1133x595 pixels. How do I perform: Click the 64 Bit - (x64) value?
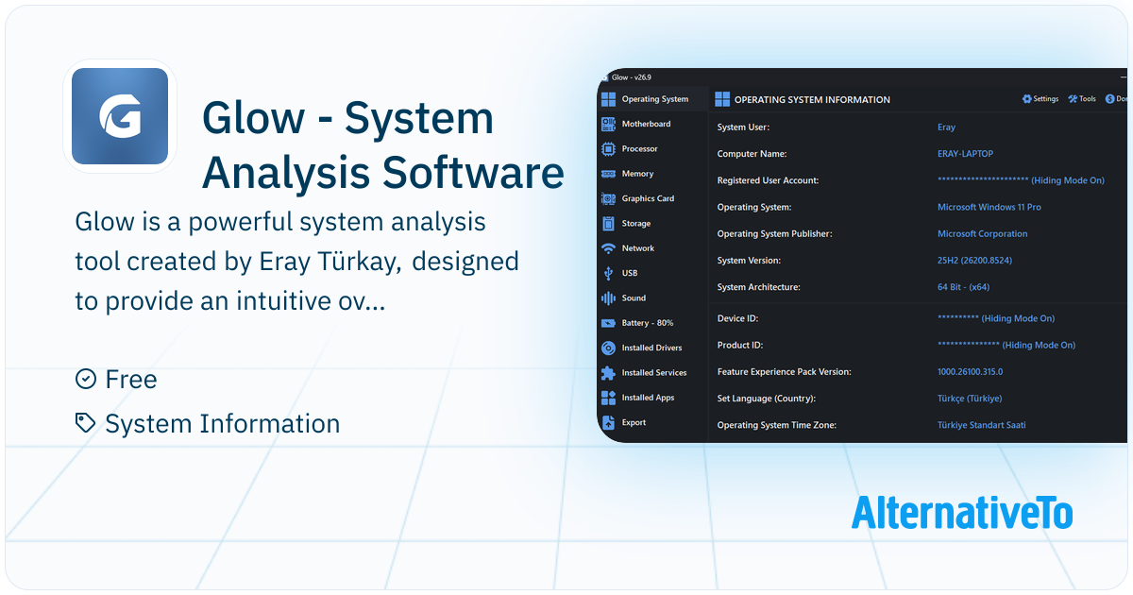(963, 287)
